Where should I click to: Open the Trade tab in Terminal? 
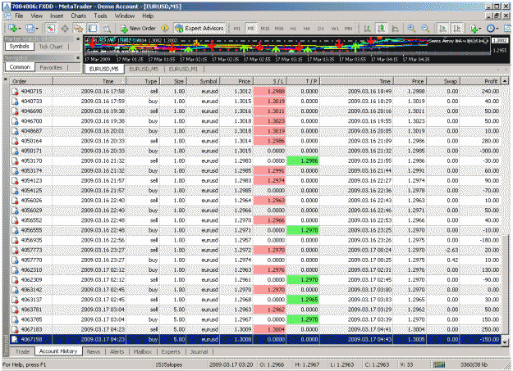coord(22,351)
